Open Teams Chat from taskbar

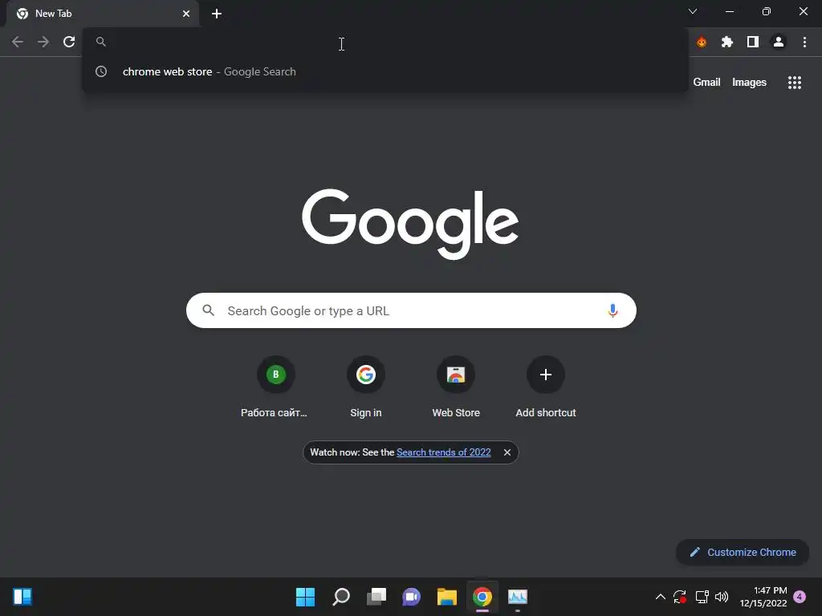tap(412, 597)
